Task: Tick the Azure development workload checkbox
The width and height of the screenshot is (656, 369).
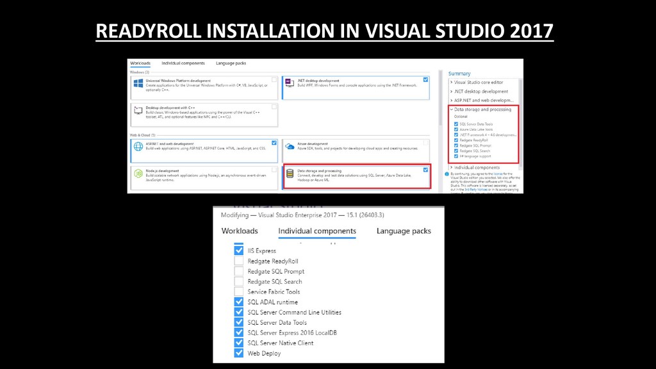Action: click(x=425, y=143)
